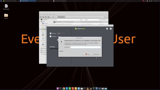The width and height of the screenshot is (160, 90).
Task: Click the clock in the top panel
Action: click(156, 1)
